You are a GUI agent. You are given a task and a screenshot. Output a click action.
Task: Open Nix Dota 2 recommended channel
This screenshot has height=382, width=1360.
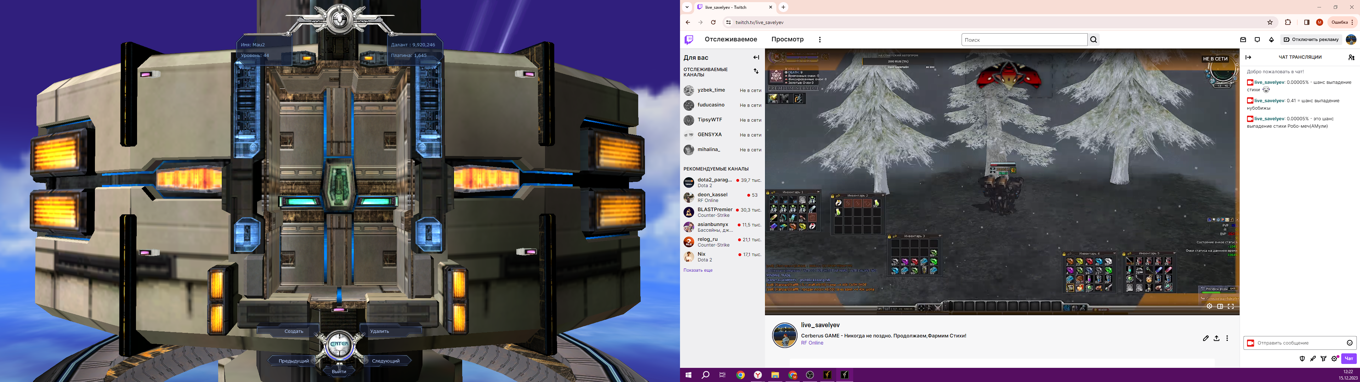pyautogui.click(x=722, y=257)
